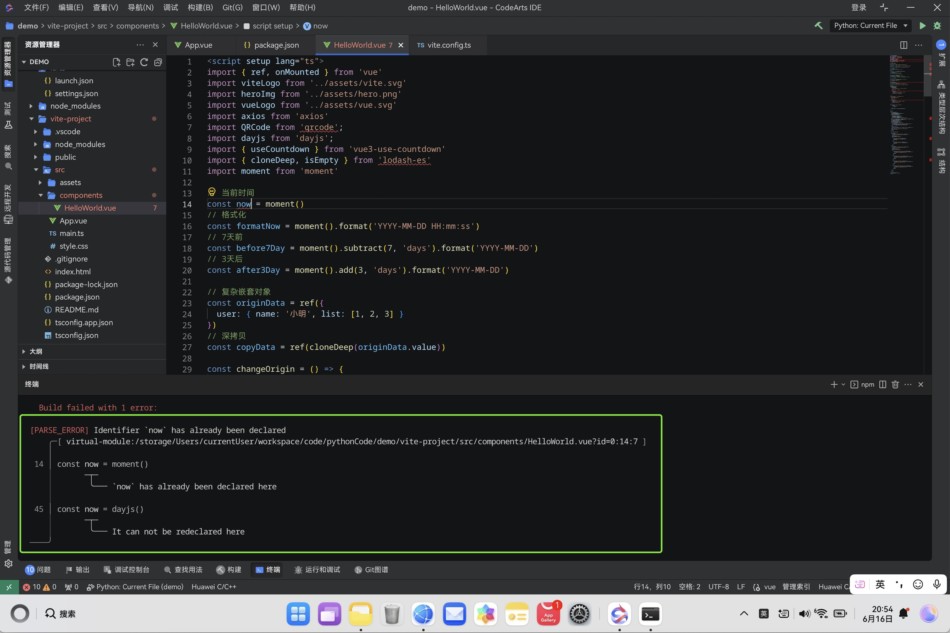The width and height of the screenshot is (950, 633).
Task: Open App Gallery from the dock
Action: pyautogui.click(x=548, y=614)
